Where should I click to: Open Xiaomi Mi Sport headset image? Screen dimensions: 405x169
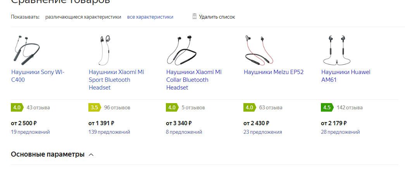(x=106, y=50)
